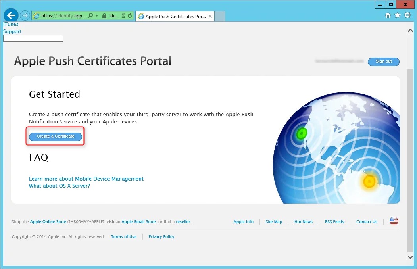417x269 pixels.
Task: Click the scrollbar down arrow
Action: (410, 257)
